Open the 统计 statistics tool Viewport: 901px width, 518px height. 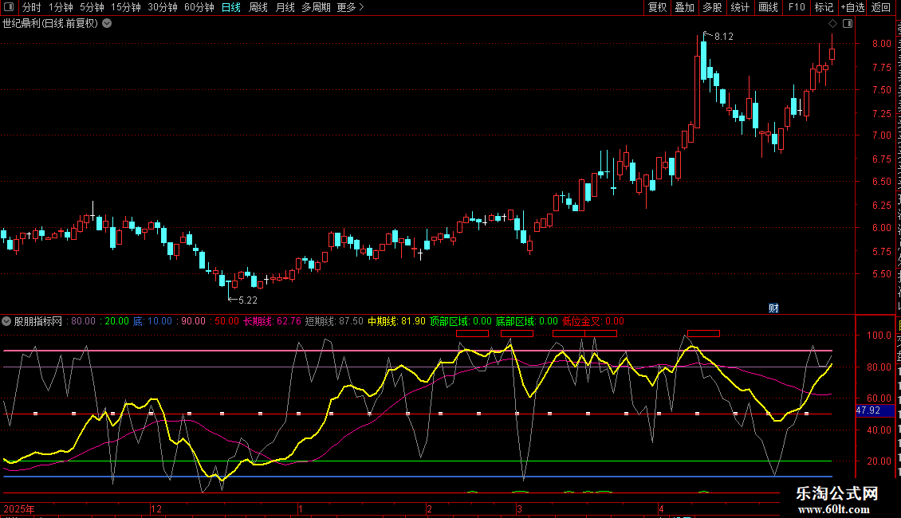click(739, 7)
